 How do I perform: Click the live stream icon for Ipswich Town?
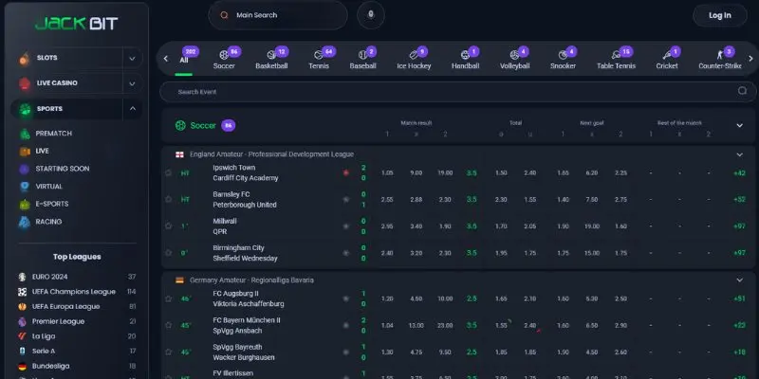pos(346,172)
